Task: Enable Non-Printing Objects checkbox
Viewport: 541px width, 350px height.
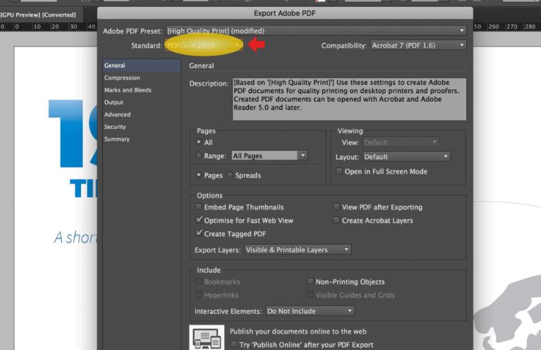Action: (310, 282)
